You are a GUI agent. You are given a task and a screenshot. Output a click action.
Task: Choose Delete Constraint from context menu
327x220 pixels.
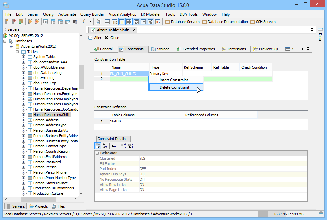[x=174, y=87]
